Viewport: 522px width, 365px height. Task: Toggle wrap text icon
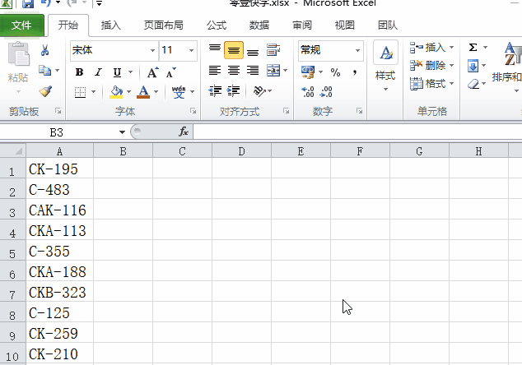273,50
